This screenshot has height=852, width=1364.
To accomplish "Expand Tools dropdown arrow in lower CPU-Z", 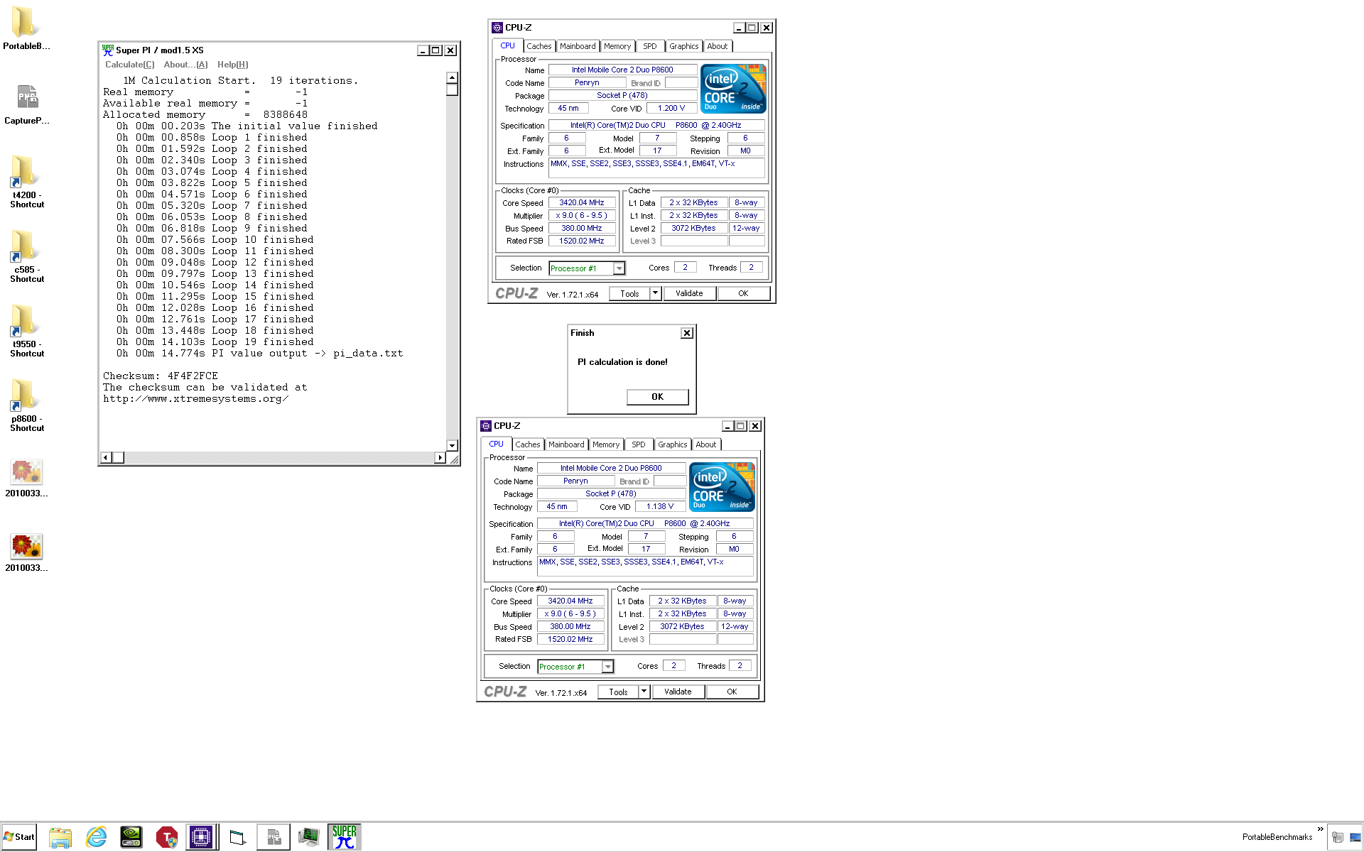I will [x=644, y=692].
